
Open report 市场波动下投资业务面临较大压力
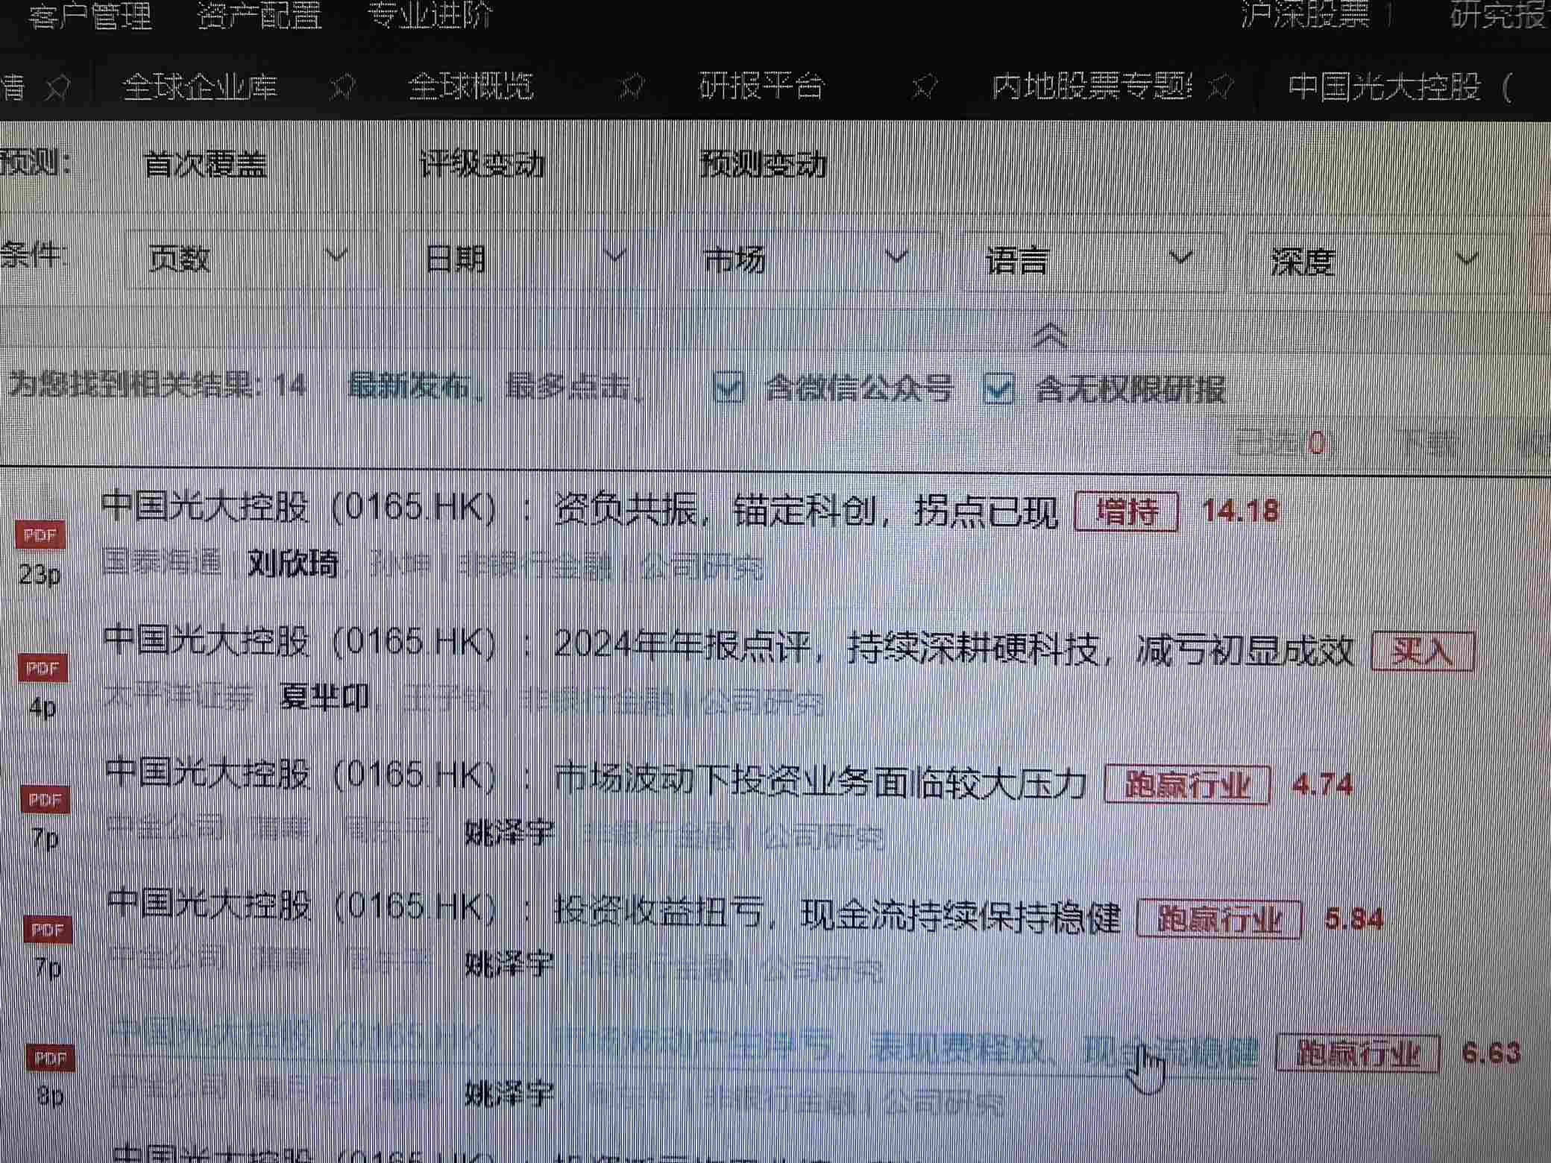tap(597, 779)
